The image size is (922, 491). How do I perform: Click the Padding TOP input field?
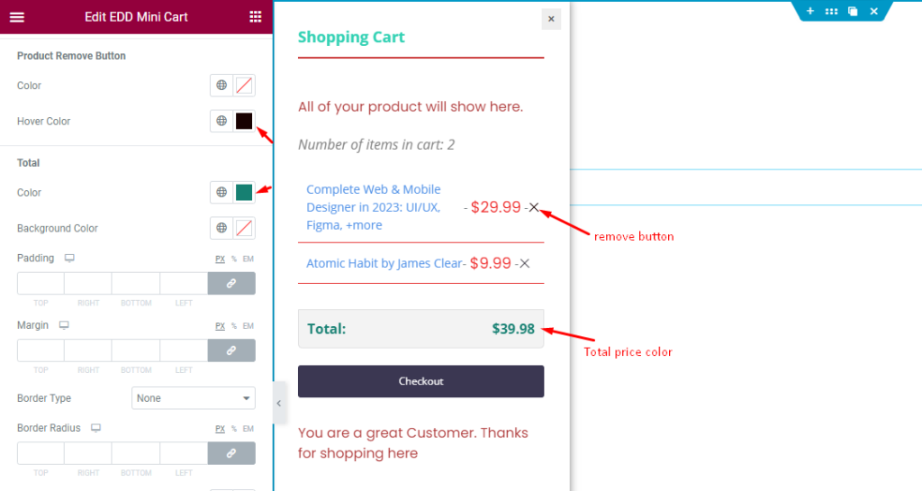pyautogui.click(x=41, y=284)
